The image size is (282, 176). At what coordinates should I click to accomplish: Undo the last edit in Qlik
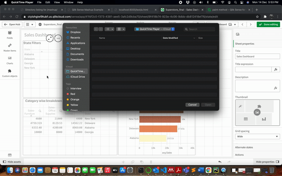click(220, 162)
